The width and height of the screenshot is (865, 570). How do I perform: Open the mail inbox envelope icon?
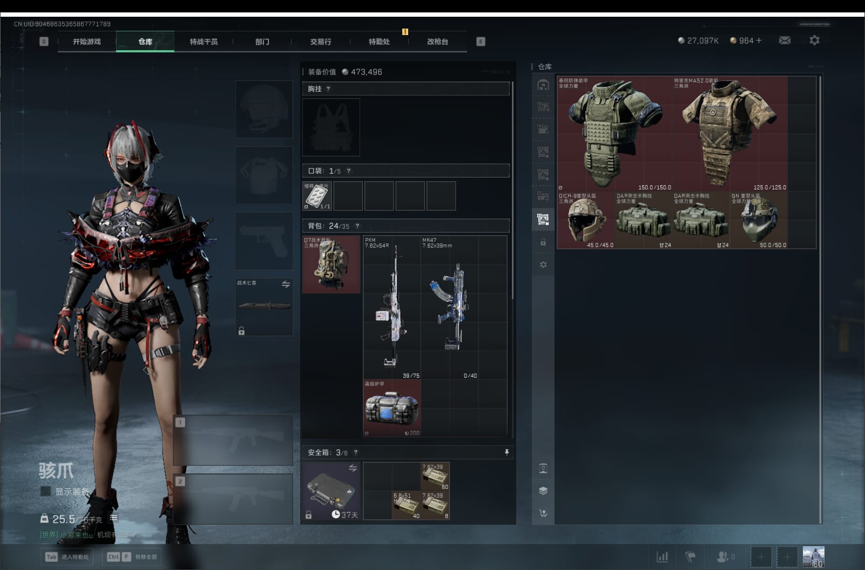[785, 40]
